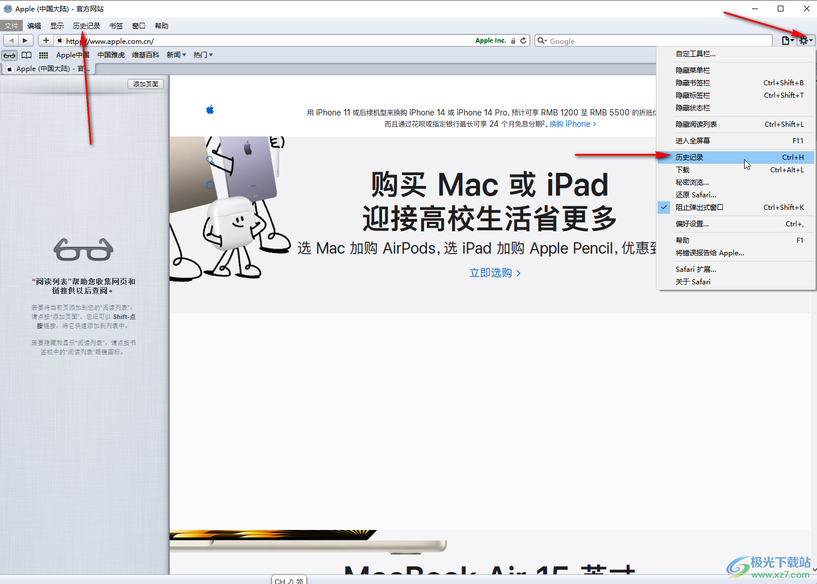Select 隐藏标签栏 in gear menu
Image resolution: width=817 pixels, height=584 pixels.
736,96
